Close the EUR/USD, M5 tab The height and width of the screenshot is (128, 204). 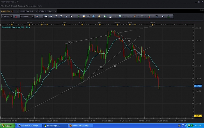click(x=36, y=11)
